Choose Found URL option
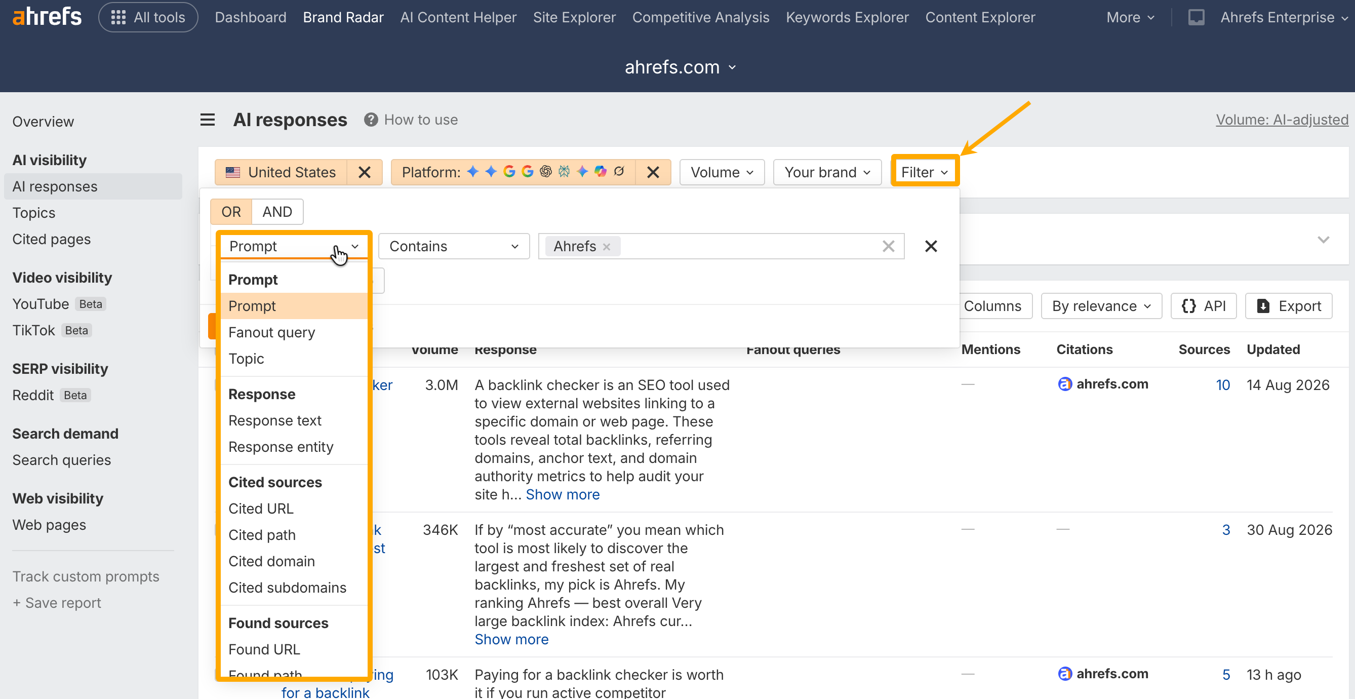 (x=294, y=649)
